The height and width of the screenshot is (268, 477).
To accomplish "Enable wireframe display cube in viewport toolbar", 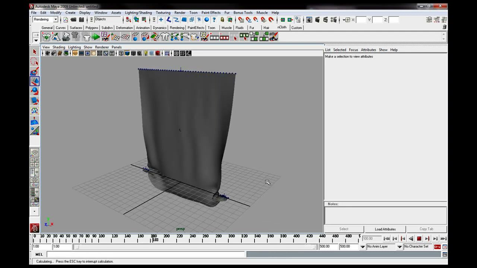I will [x=121, y=54].
